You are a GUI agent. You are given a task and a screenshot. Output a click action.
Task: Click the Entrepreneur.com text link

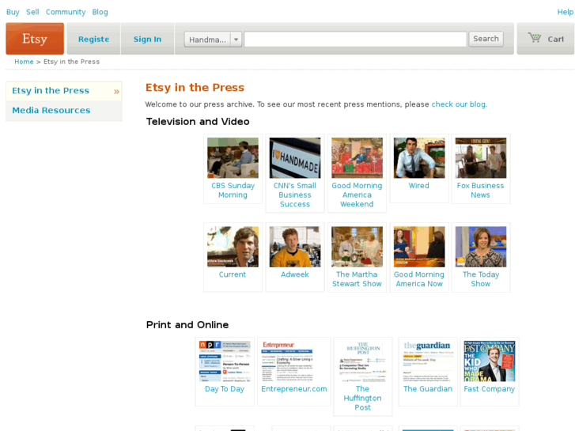294,389
